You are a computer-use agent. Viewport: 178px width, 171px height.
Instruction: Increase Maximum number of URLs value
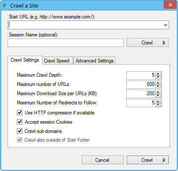(x=158, y=83)
